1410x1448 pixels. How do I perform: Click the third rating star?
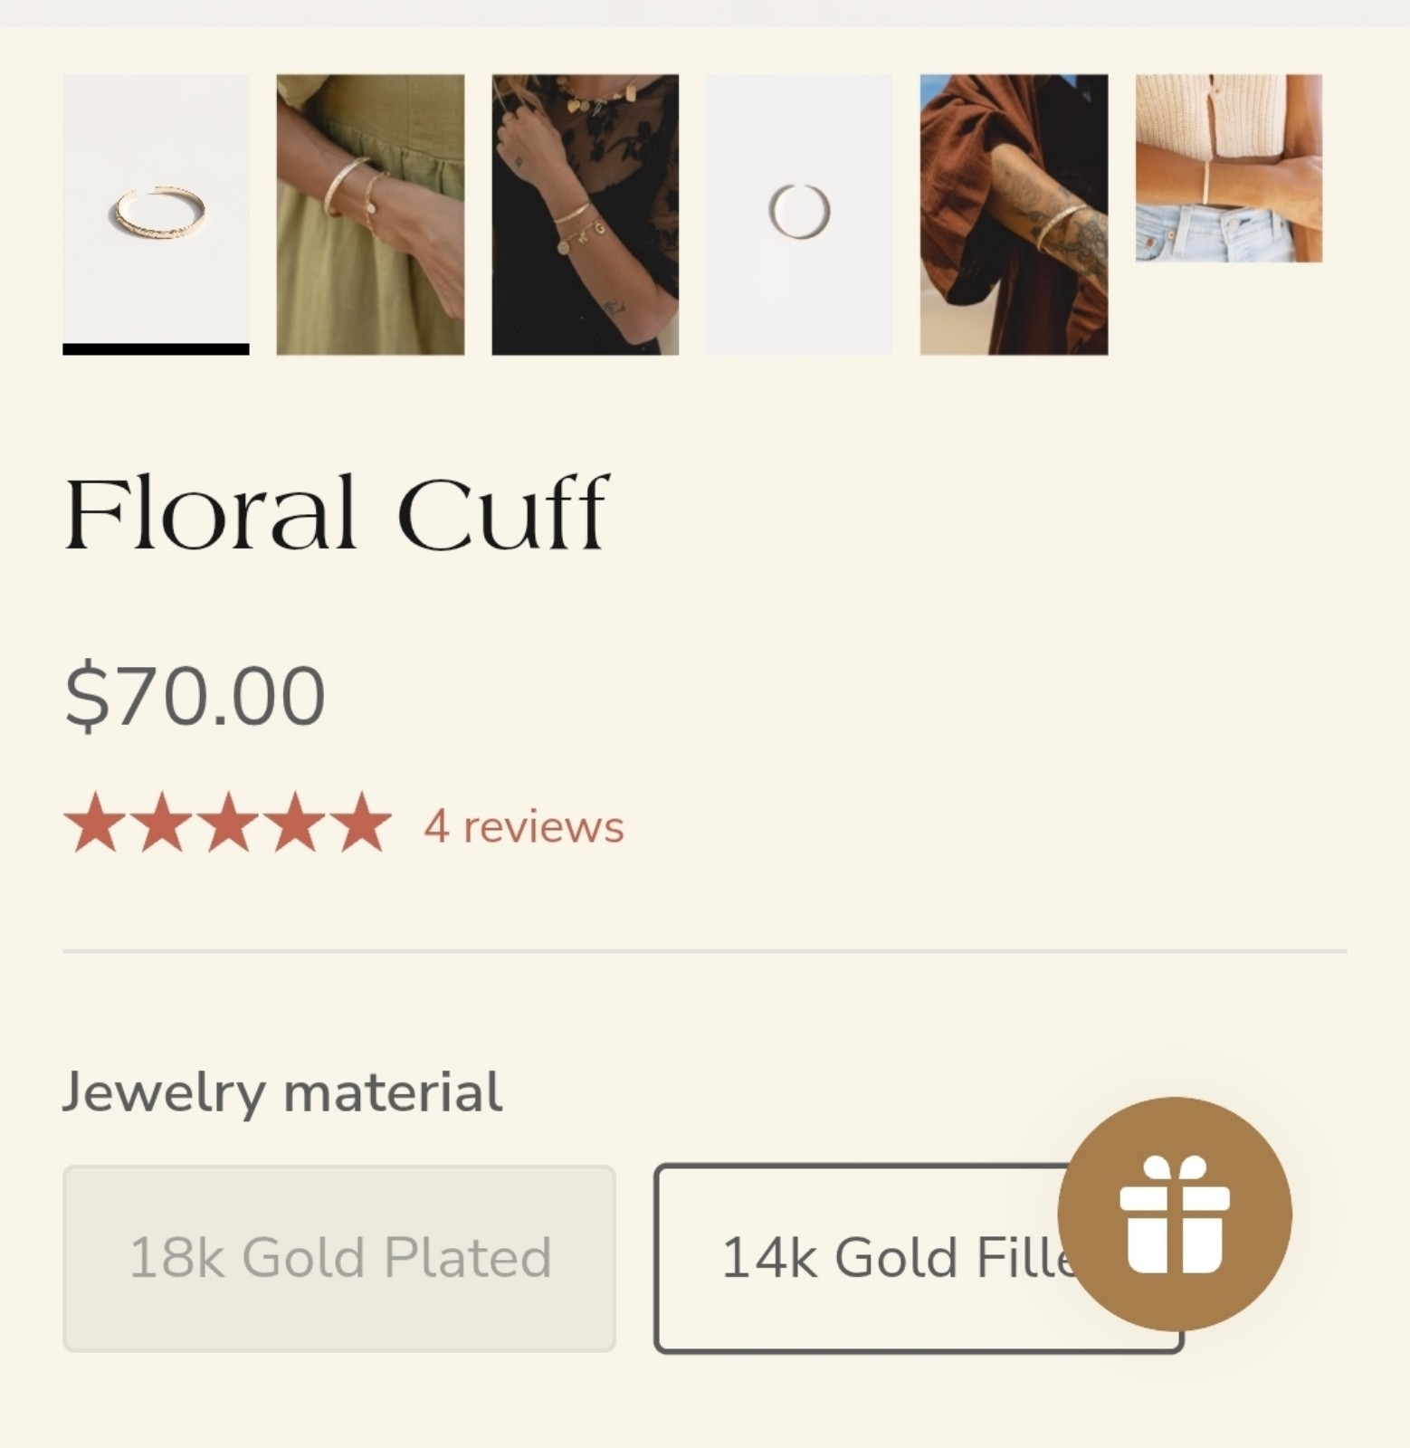coord(228,824)
